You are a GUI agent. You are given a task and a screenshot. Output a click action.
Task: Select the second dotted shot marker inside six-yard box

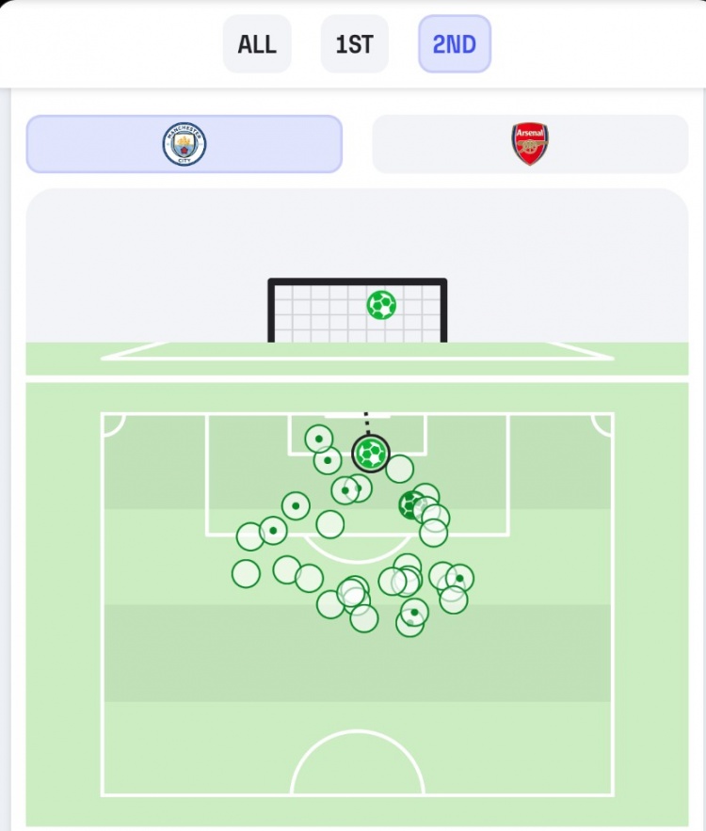[328, 460]
